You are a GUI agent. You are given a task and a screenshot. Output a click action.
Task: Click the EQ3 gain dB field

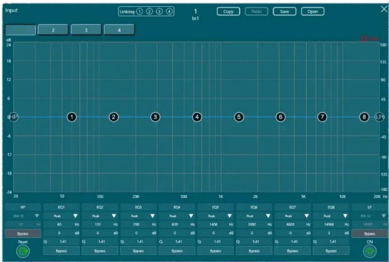tap(138, 233)
